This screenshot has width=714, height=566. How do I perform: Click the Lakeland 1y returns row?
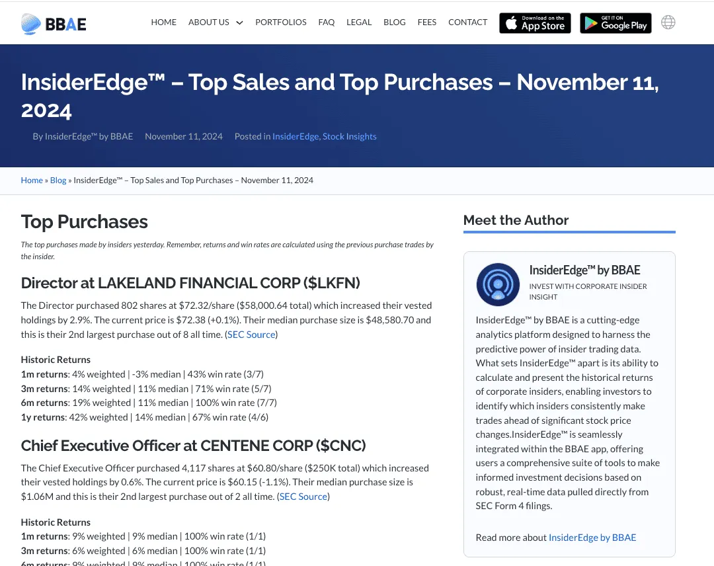click(x=145, y=417)
